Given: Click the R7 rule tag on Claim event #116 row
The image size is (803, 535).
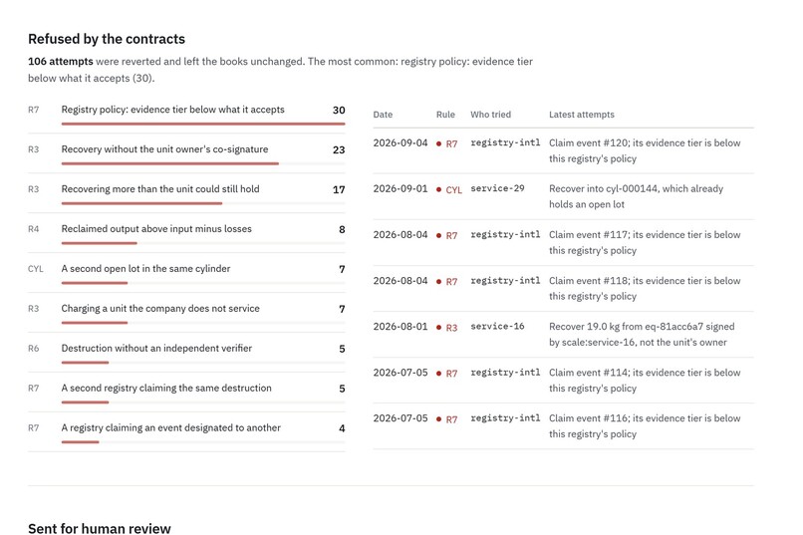Looking at the screenshot, I should click(x=447, y=419).
